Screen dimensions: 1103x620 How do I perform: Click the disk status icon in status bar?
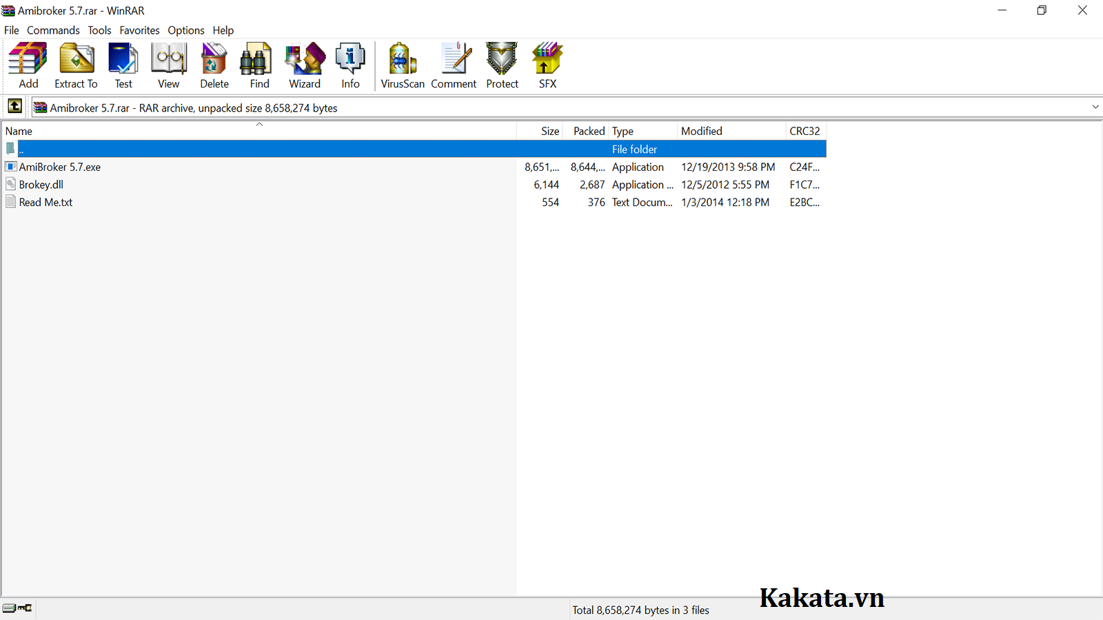click(x=9, y=608)
